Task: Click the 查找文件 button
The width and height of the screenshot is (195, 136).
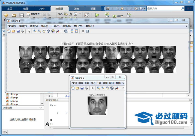Action: tap(33, 14)
